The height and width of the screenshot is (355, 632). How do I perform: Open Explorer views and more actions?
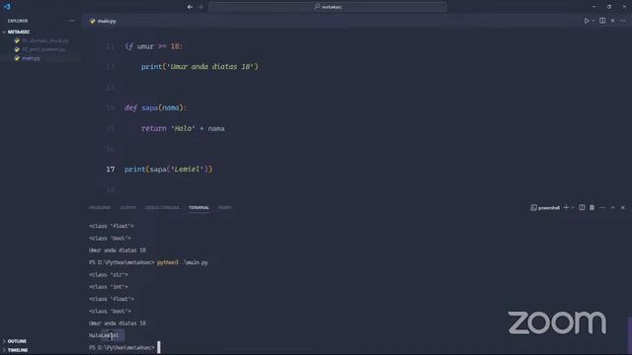[72, 21]
